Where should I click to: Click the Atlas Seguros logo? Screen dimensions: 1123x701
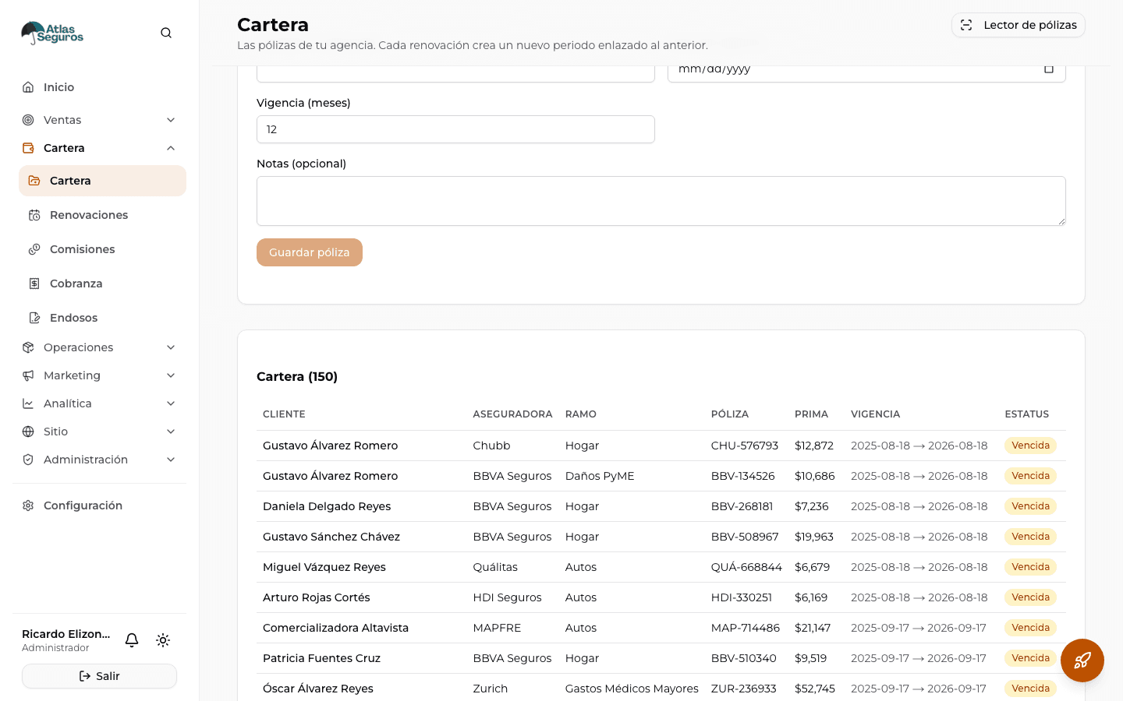tap(52, 33)
